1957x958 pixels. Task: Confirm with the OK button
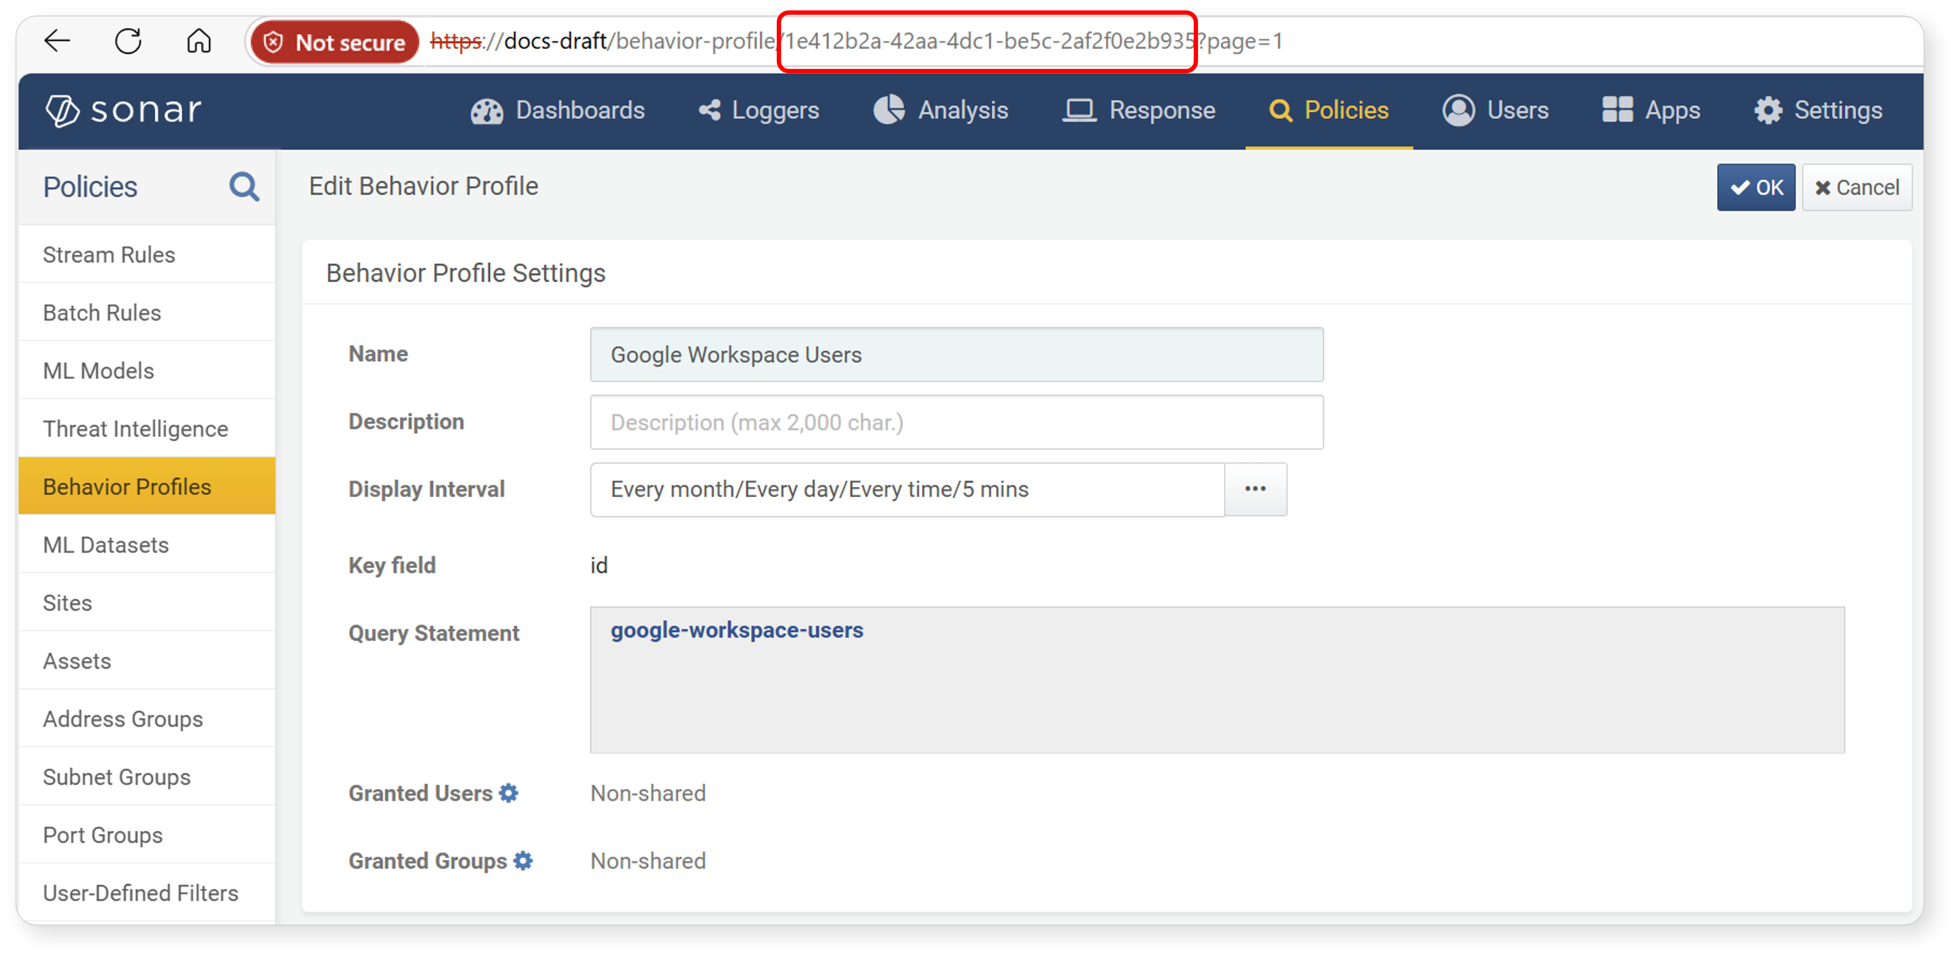pyautogui.click(x=1756, y=188)
